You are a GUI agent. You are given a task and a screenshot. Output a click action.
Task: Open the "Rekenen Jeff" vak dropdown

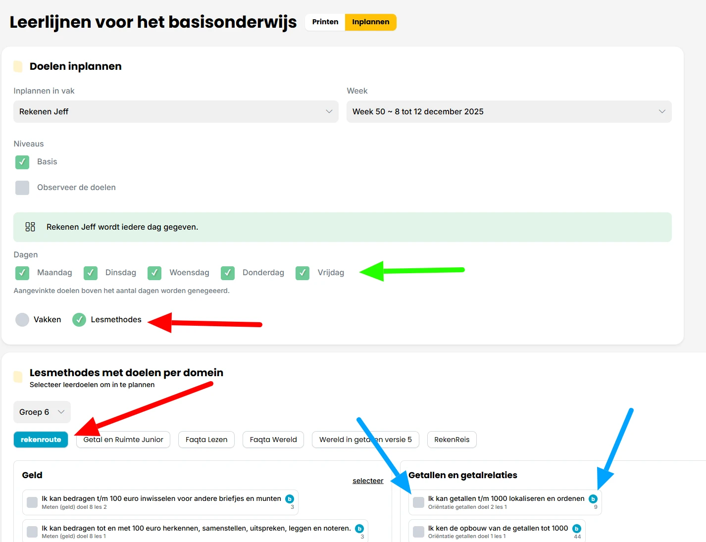click(x=176, y=111)
